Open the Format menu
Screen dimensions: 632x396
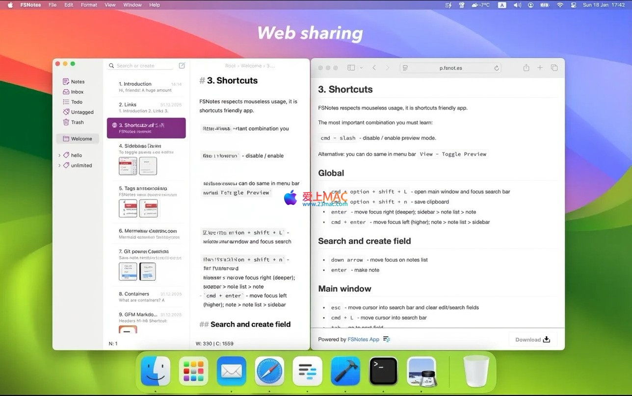(x=89, y=5)
